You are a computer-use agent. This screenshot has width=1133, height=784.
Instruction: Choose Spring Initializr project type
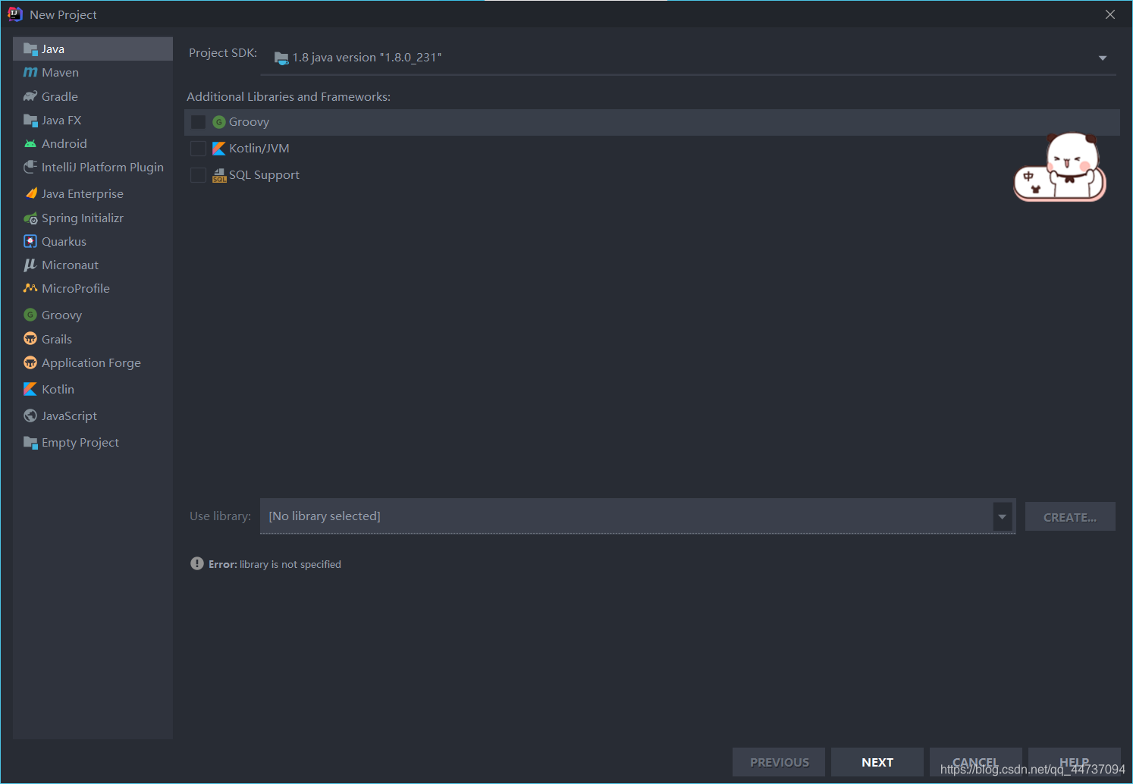93,218
